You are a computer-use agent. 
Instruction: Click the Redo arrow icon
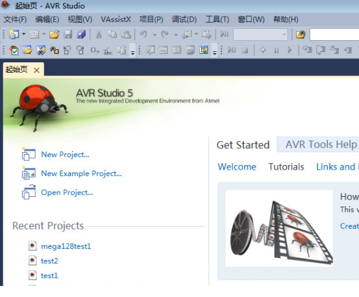[165, 34]
